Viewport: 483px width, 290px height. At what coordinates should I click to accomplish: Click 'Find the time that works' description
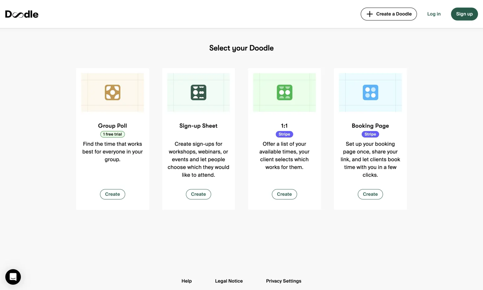pos(113,152)
